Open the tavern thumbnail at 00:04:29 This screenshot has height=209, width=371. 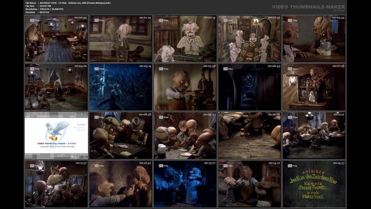(57, 87)
